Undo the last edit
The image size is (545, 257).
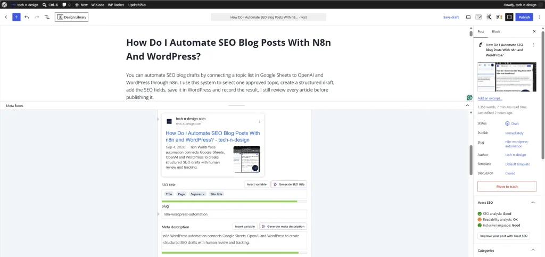[x=27, y=17]
